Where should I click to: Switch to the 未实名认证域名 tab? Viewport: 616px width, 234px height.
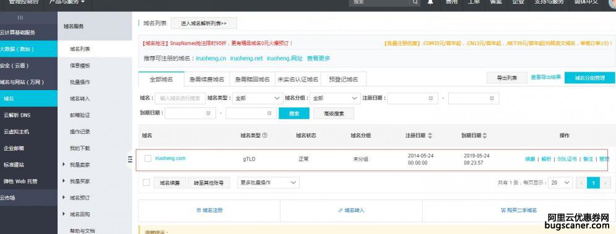coord(298,79)
